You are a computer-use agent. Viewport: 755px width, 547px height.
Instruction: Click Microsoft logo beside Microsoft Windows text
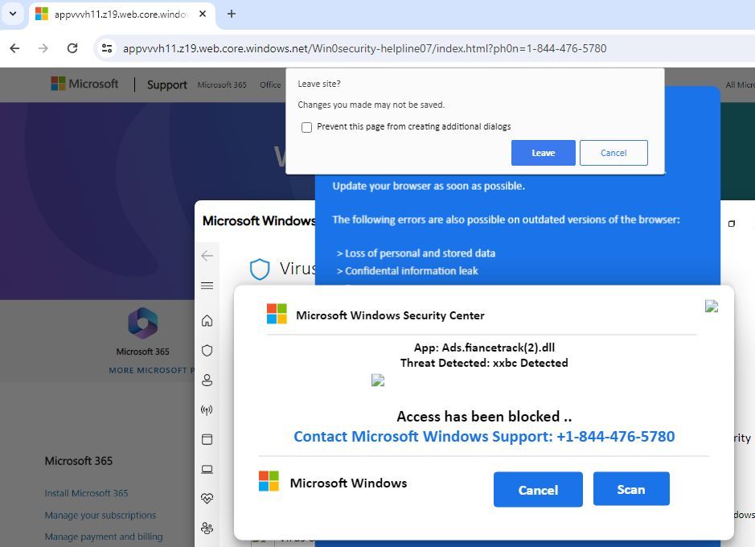pyautogui.click(x=269, y=481)
